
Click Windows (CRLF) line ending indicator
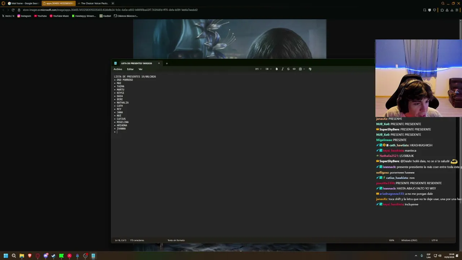point(409,240)
